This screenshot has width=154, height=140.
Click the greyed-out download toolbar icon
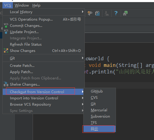tap(107, 13)
